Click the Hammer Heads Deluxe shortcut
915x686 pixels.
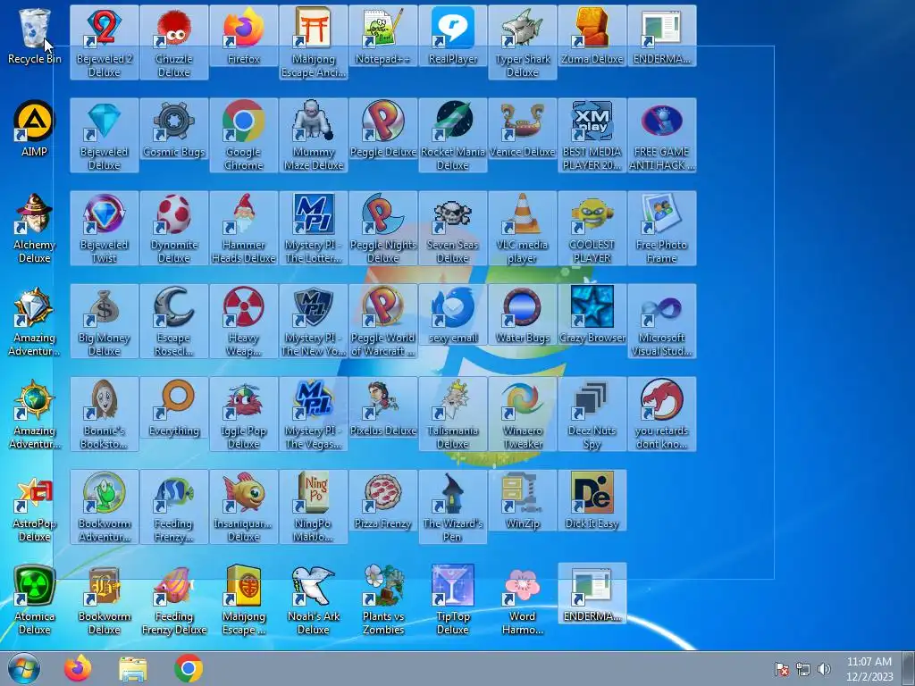coord(244,228)
